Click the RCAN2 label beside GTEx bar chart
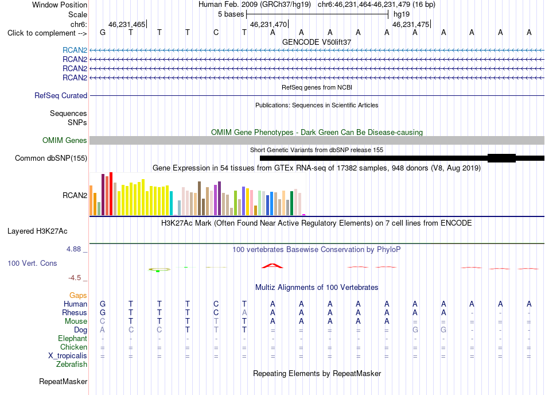The image size is (545, 395). click(x=75, y=195)
